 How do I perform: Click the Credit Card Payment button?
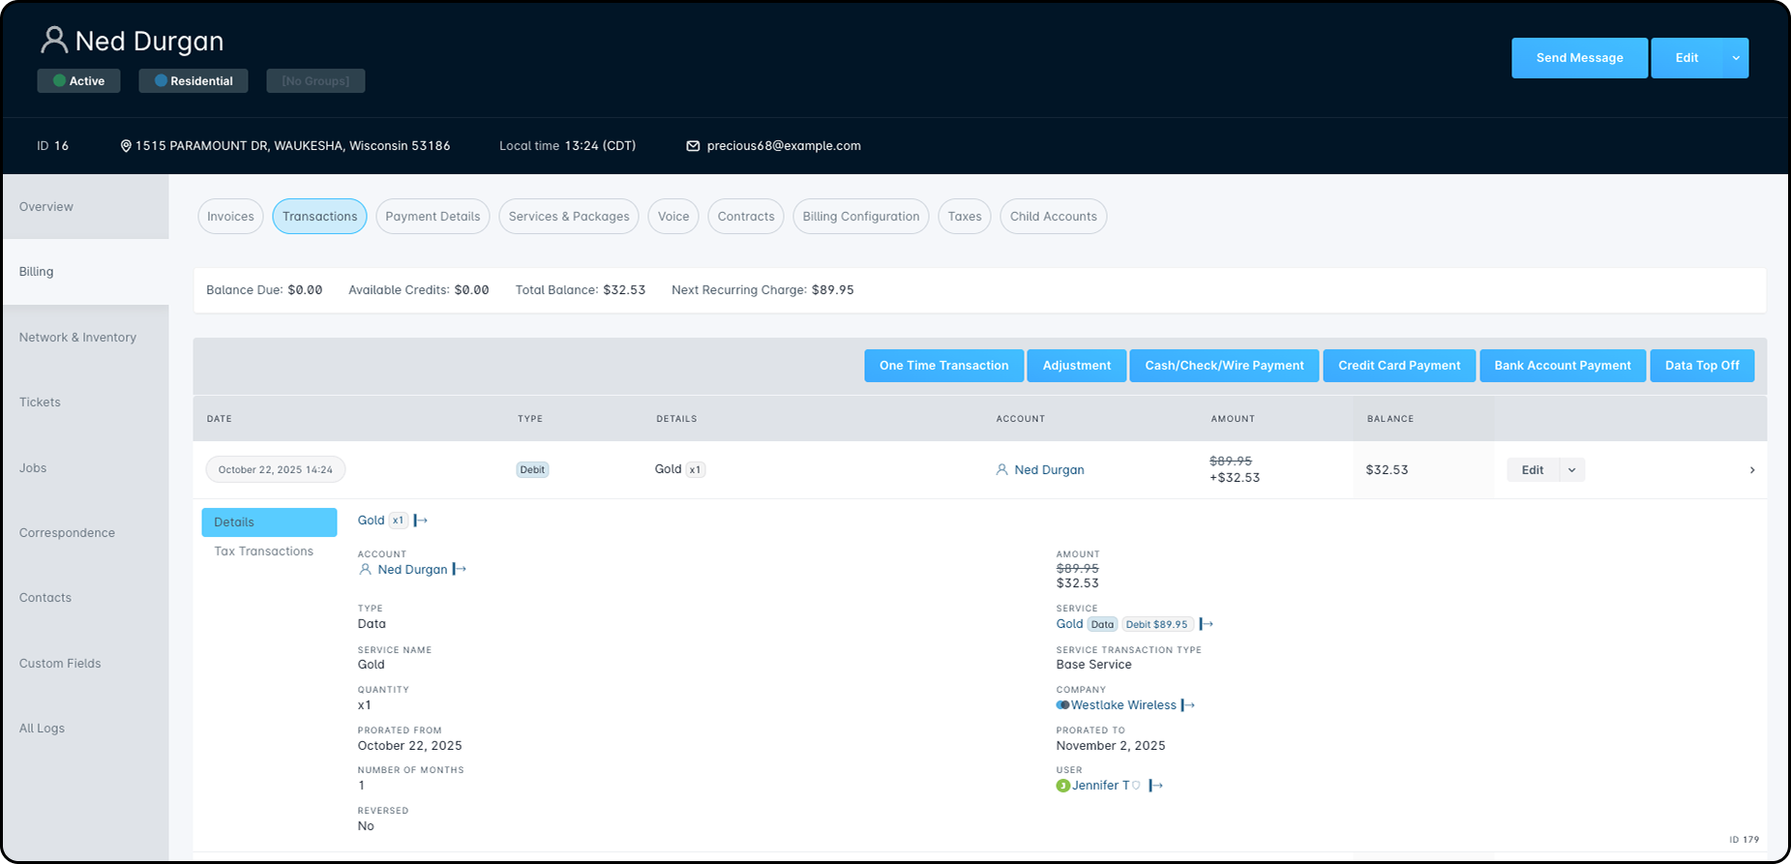[x=1398, y=366]
